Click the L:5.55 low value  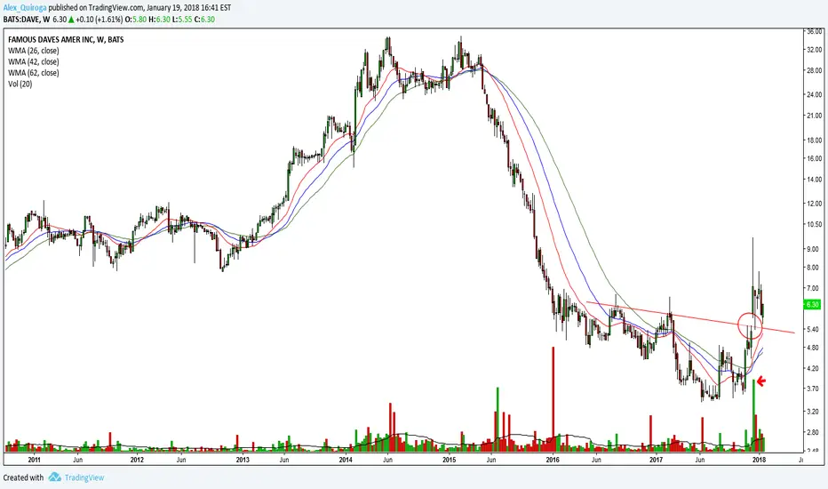point(181,19)
